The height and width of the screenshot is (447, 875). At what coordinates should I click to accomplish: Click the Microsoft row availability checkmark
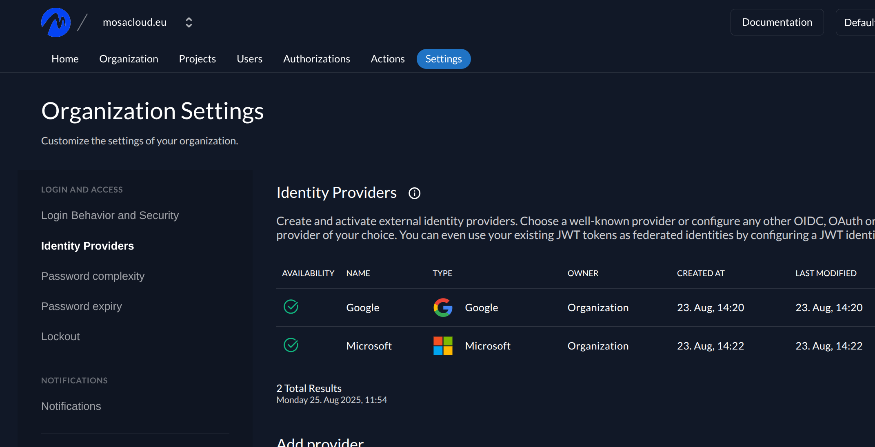coord(291,345)
